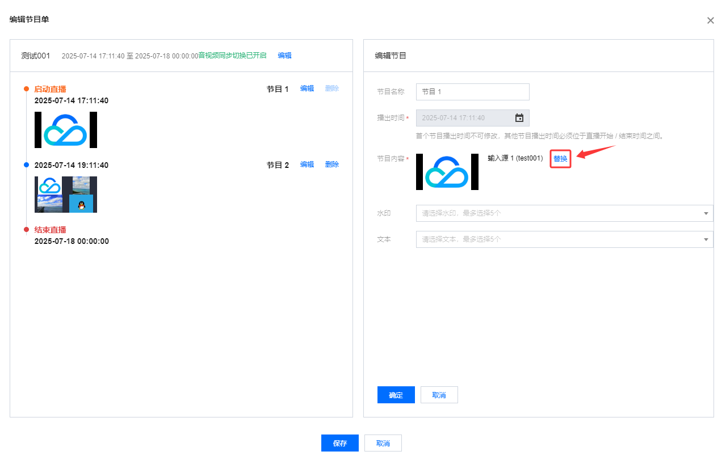Click the 2025-07-14 19:11:40 timestamp

coord(72,165)
